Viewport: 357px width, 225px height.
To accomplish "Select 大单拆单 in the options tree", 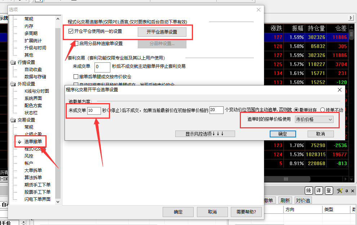I will [x=33, y=170].
